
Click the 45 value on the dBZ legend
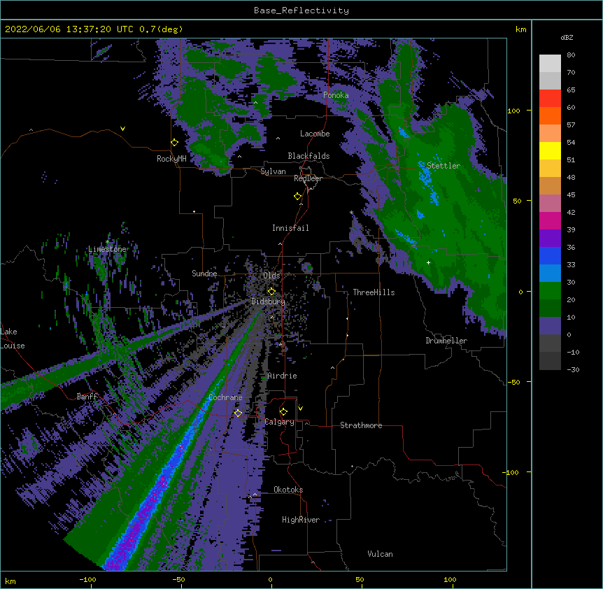pyautogui.click(x=571, y=195)
